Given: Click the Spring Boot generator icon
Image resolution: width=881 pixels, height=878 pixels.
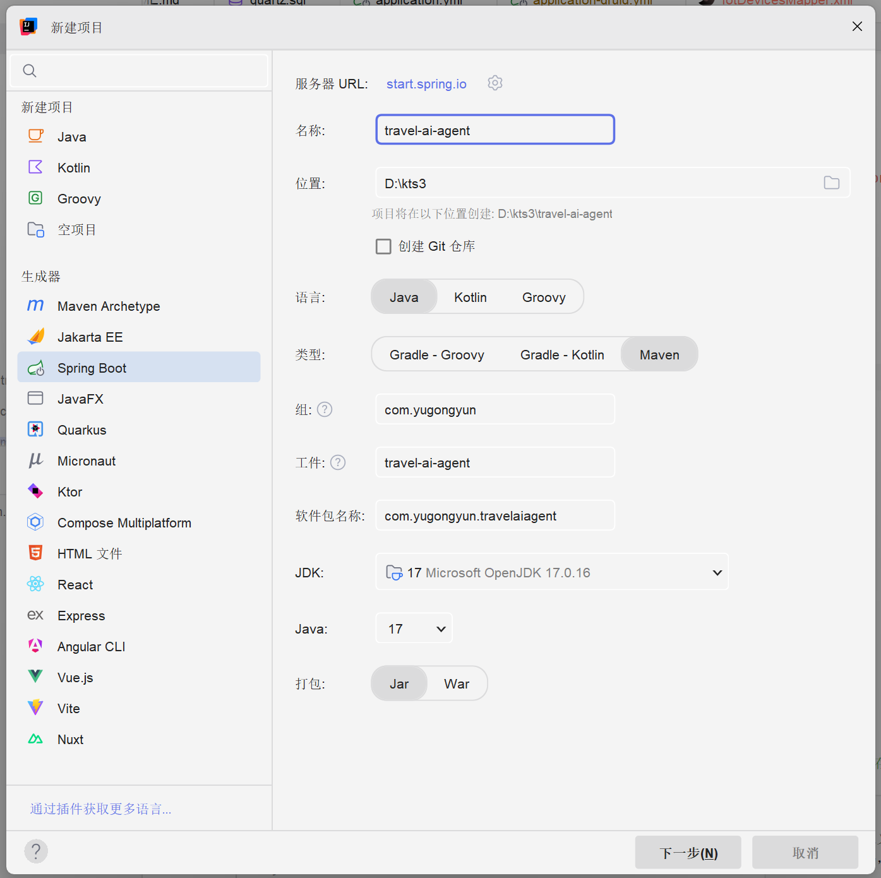Looking at the screenshot, I should [36, 368].
